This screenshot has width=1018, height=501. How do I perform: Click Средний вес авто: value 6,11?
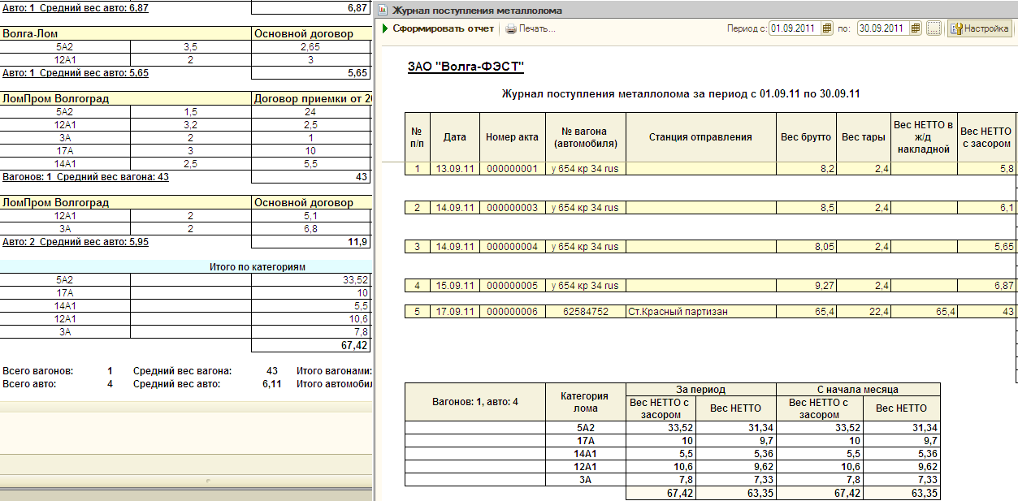272,384
